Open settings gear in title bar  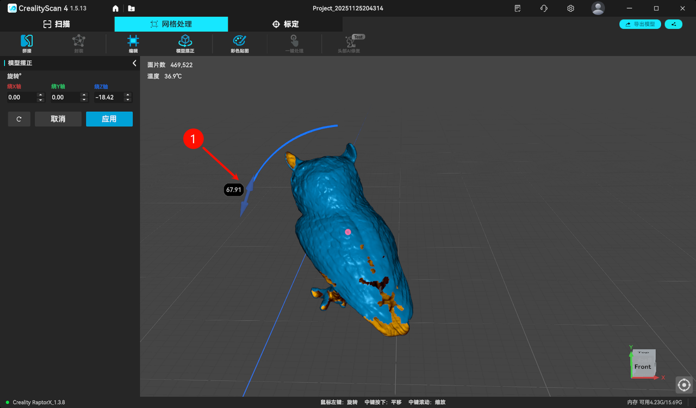tap(570, 9)
